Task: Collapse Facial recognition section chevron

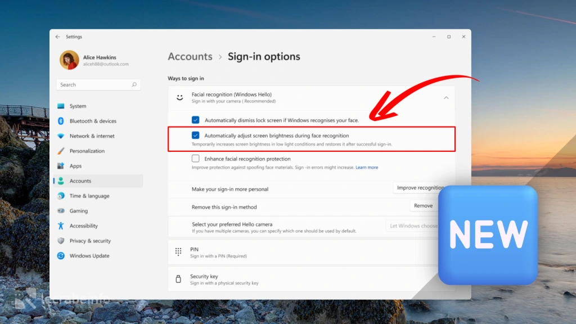Action: pos(446,98)
